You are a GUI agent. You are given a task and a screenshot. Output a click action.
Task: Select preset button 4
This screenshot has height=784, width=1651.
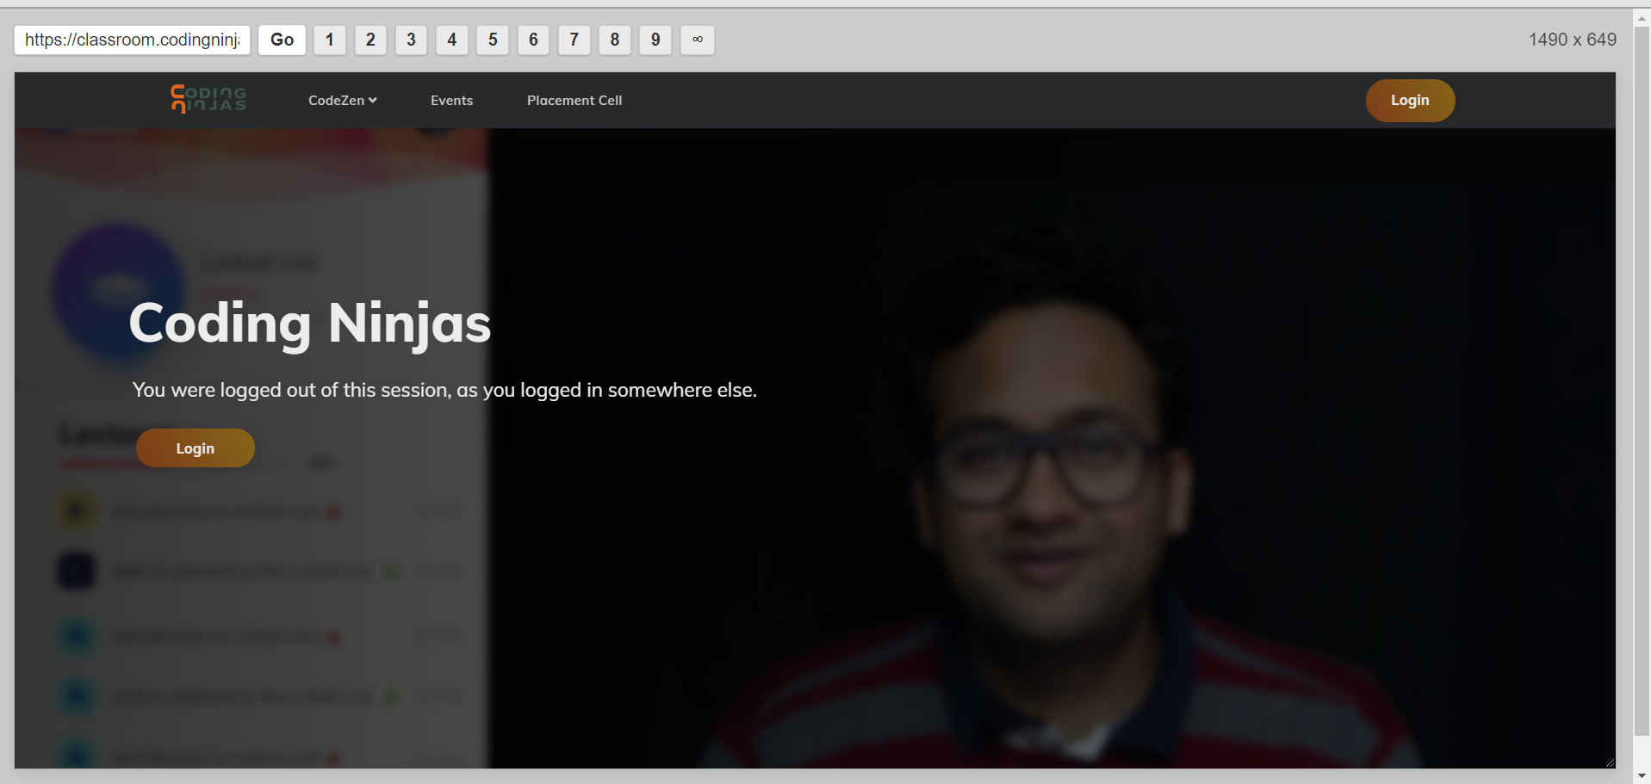pyautogui.click(x=452, y=40)
